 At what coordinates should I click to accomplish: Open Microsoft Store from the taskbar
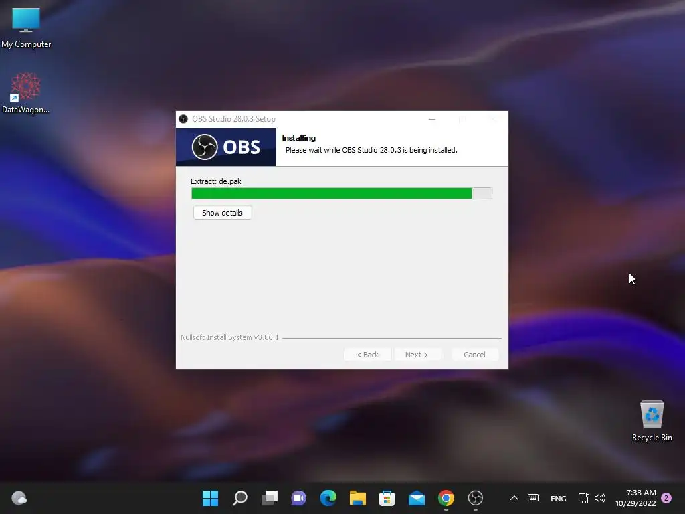coord(387,498)
